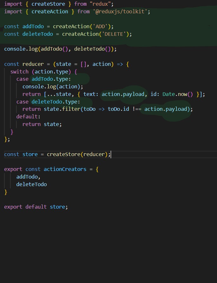The height and width of the screenshot is (283, 217).
Task: Click the filter method name
Action: (x=71, y=109)
